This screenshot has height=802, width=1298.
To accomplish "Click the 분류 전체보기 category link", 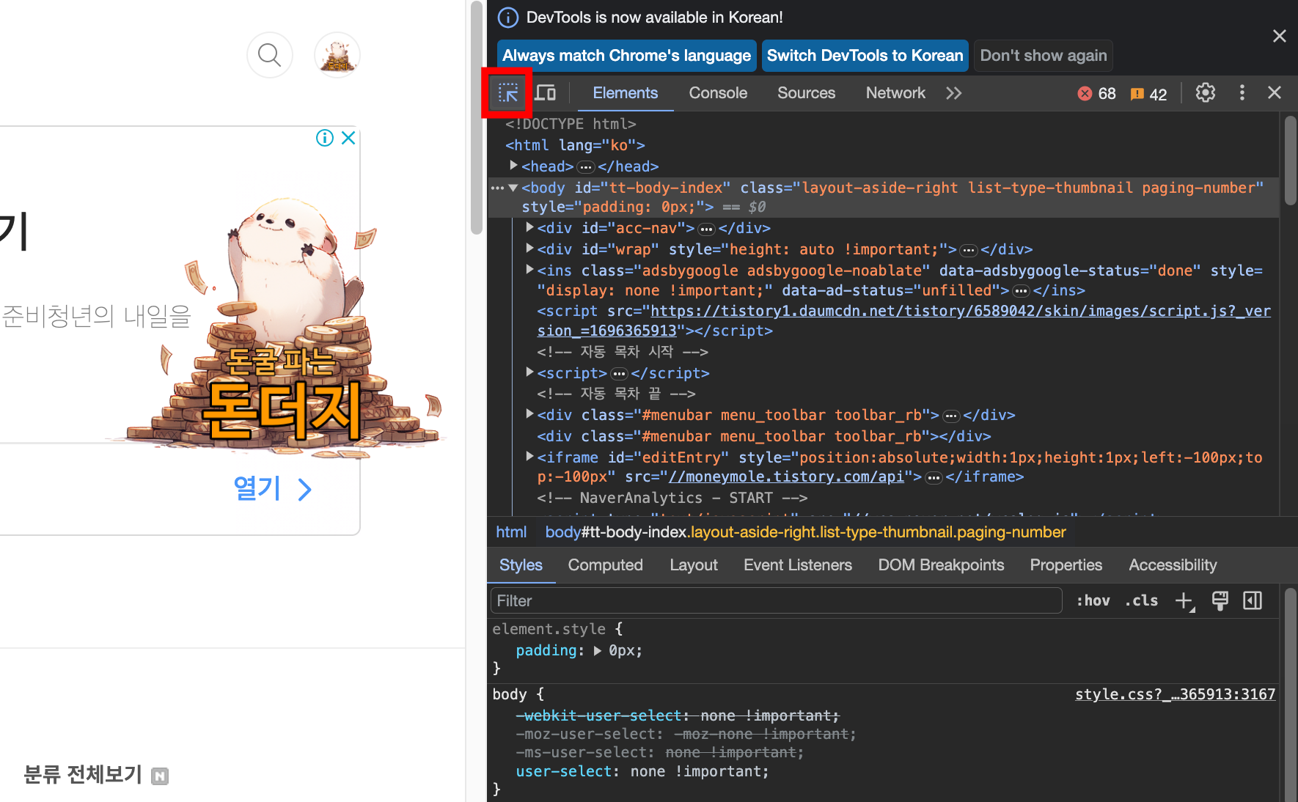I will pos(82,774).
